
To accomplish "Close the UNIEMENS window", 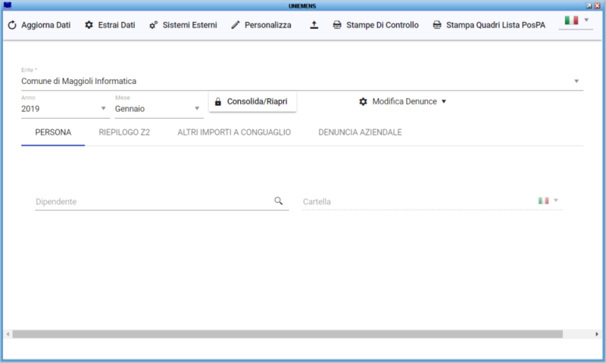I will point(597,6).
